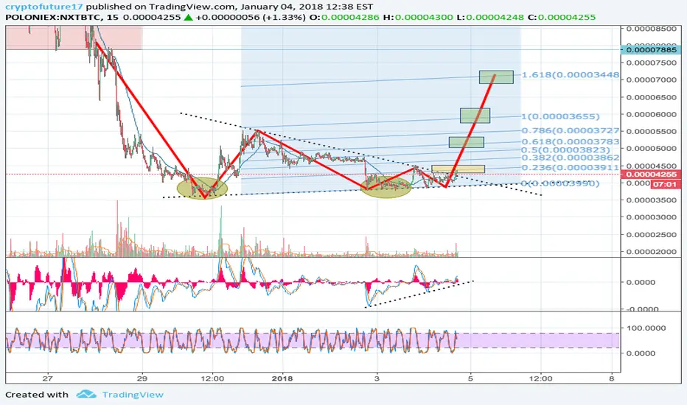
Task: Click the 0.00005000 price axis label
Action: coord(651,149)
